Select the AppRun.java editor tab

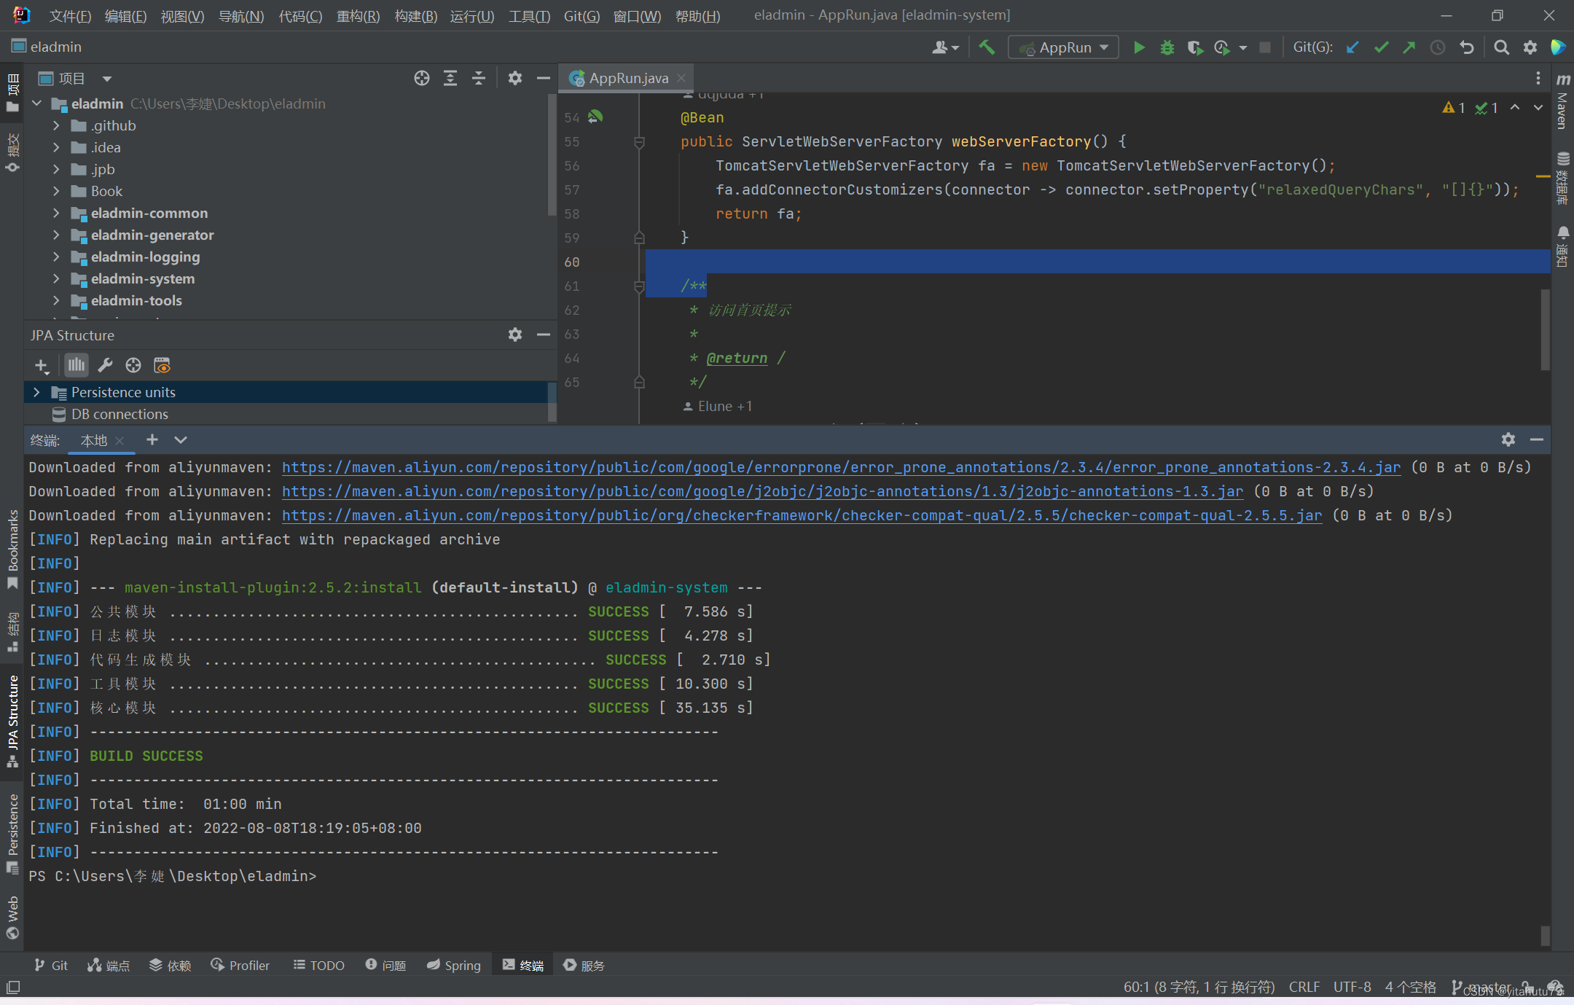click(x=628, y=78)
